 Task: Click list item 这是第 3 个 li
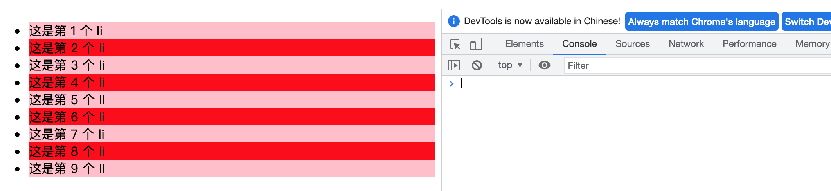click(232, 65)
